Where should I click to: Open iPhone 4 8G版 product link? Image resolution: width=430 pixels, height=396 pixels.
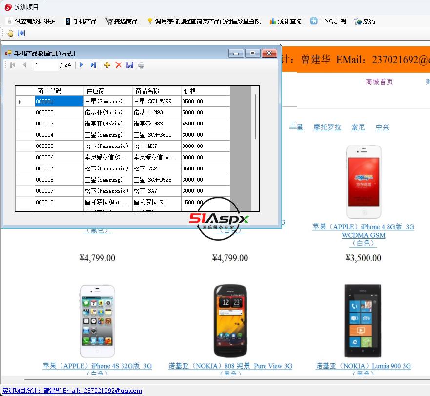click(x=363, y=235)
